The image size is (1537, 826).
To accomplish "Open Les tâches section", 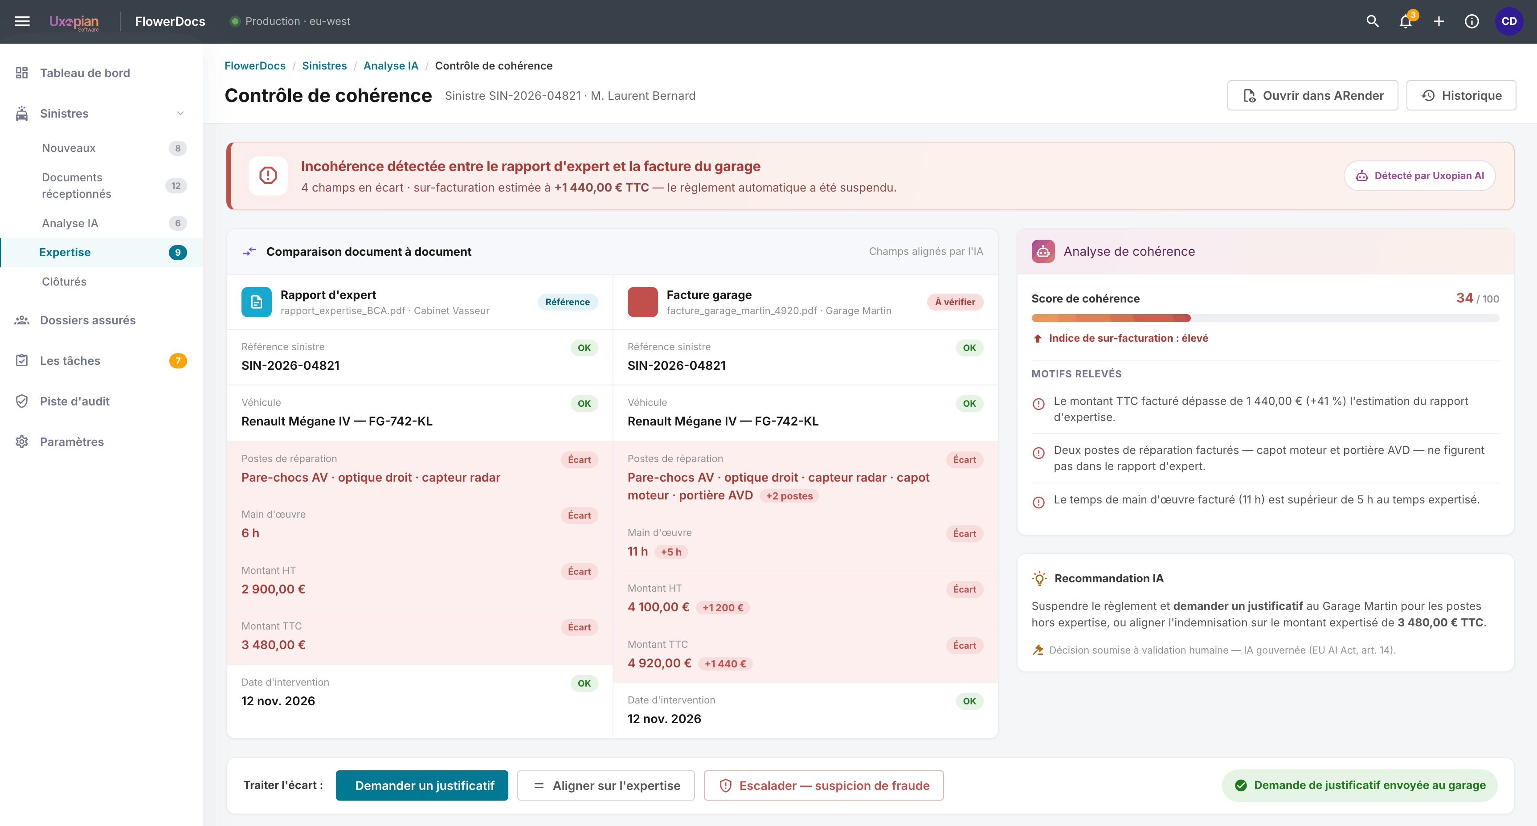I will (x=102, y=360).
